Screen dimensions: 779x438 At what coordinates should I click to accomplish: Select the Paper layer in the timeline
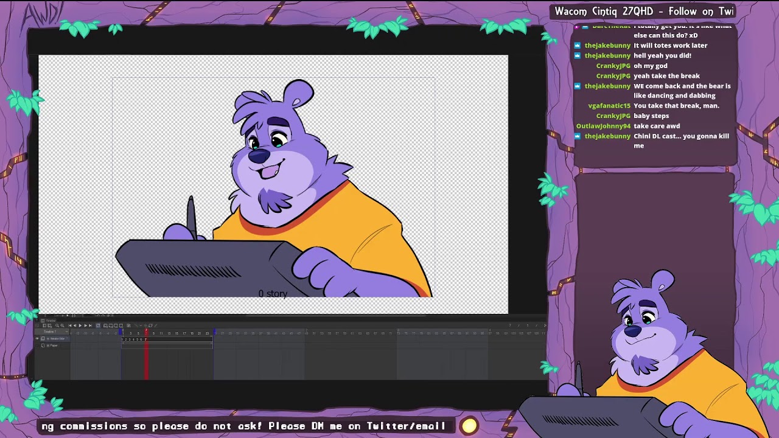pyautogui.click(x=54, y=346)
